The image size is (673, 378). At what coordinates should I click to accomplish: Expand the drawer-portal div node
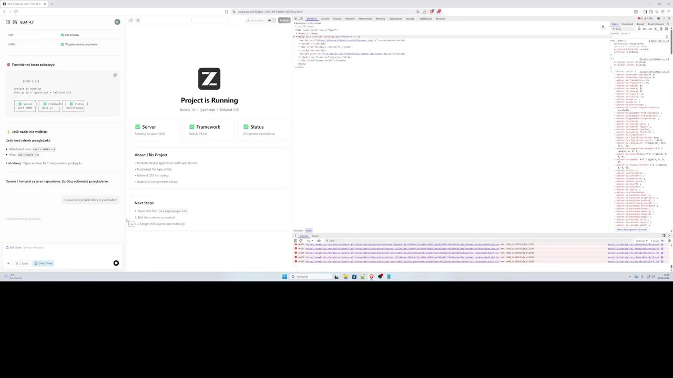tap(300, 60)
